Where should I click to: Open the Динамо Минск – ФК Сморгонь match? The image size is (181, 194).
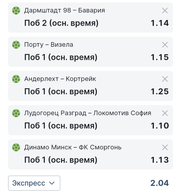point(73,147)
